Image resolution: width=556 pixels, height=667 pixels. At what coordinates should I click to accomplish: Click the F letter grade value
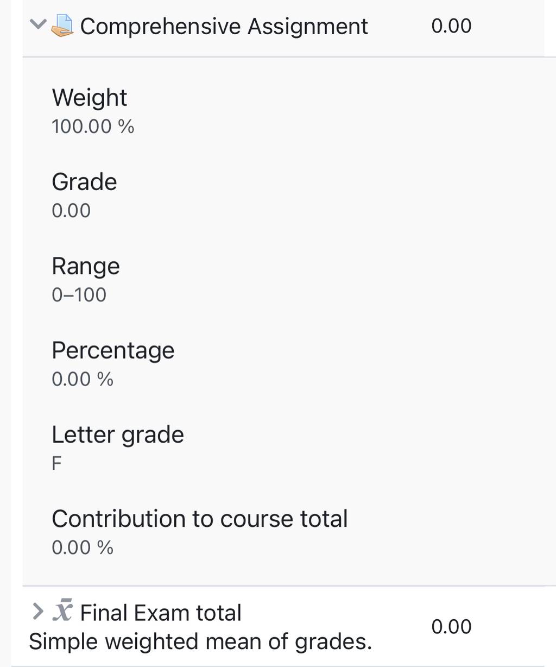click(56, 463)
